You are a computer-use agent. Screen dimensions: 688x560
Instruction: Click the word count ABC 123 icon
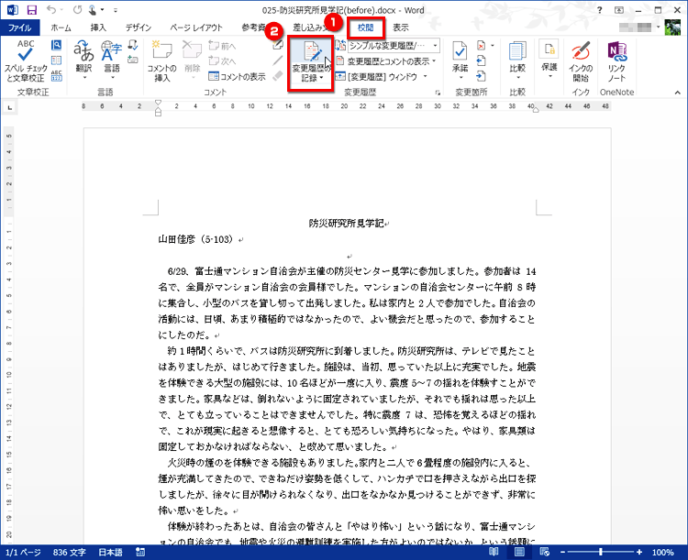[x=56, y=75]
